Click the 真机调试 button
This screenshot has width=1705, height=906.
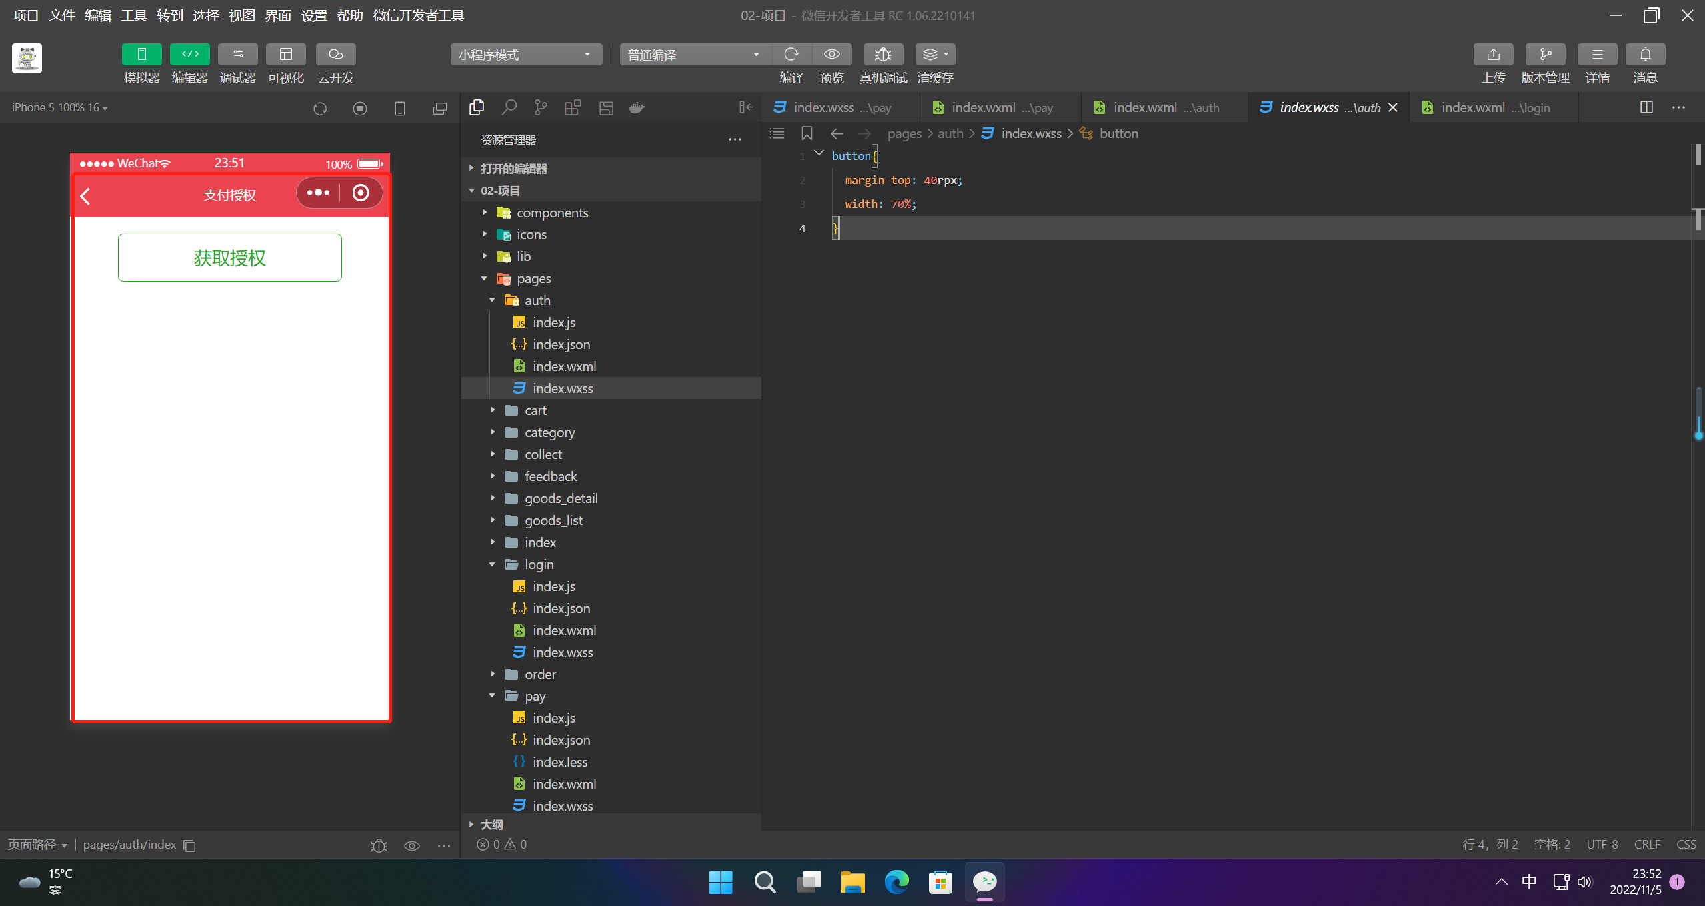882,64
